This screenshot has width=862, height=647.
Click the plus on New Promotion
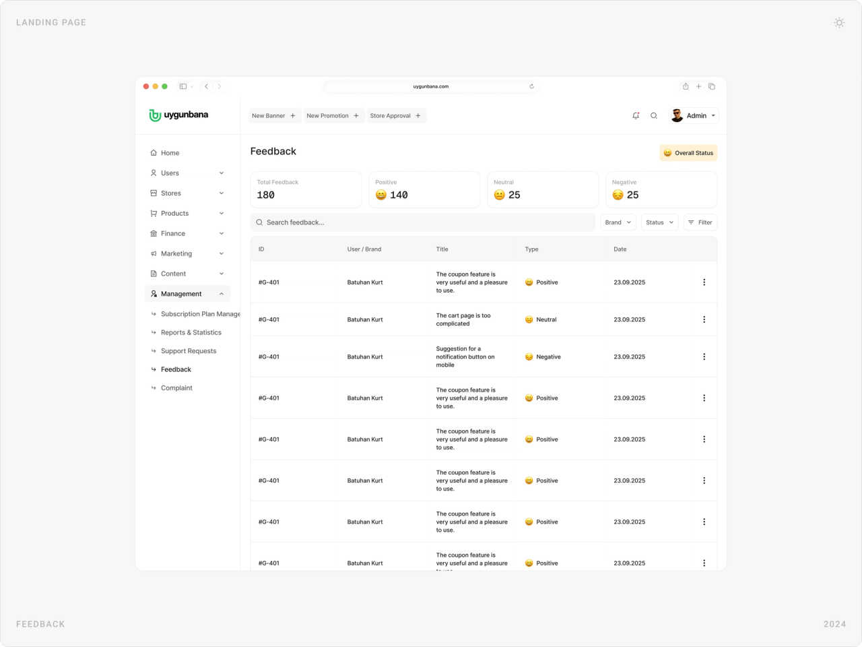click(356, 116)
